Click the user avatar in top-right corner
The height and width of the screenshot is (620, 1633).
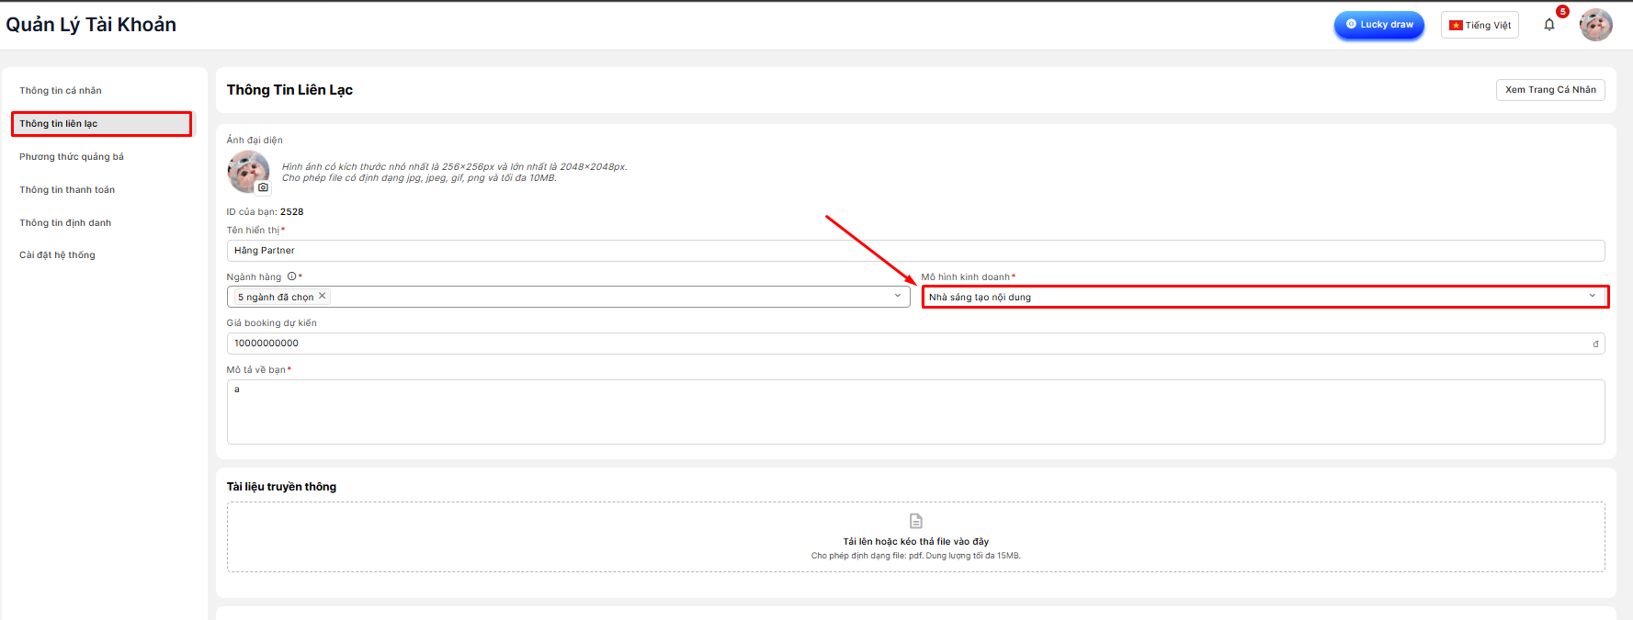tap(1595, 25)
